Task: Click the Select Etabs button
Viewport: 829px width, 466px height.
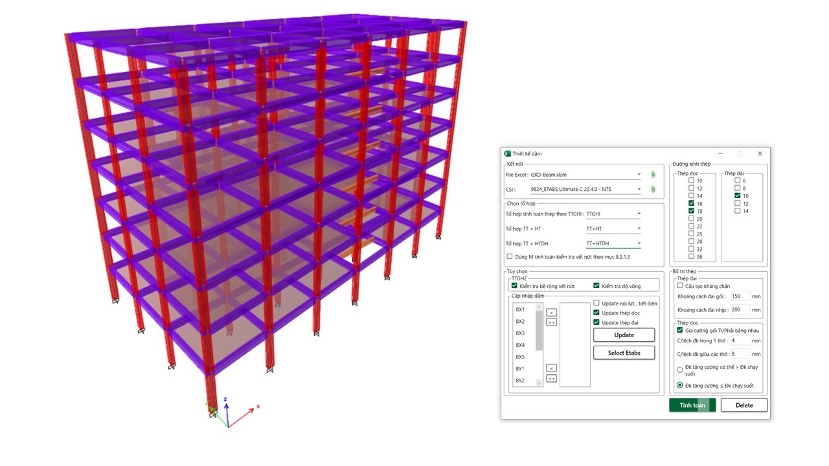Action: 624,353
